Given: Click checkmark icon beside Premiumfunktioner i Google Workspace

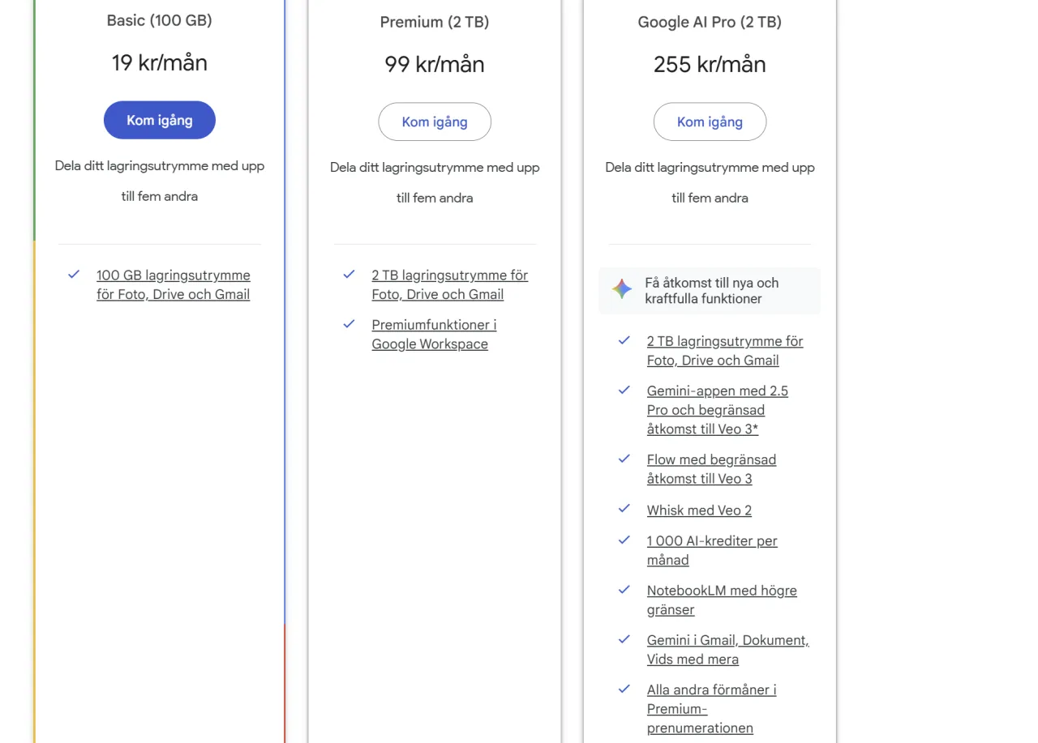Looking at the screenshot, I should (350, 324).
